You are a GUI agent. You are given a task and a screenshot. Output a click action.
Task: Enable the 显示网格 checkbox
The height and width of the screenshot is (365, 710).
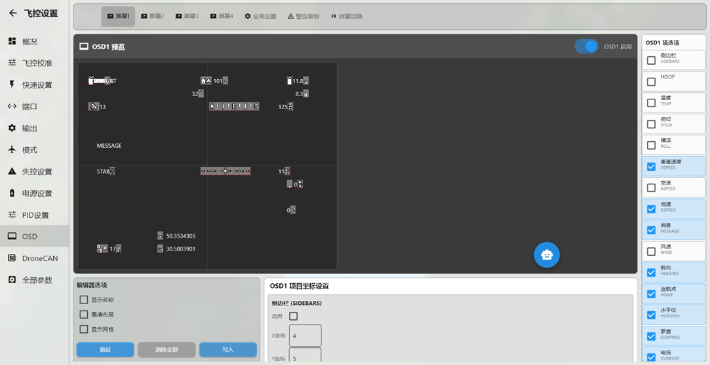[x=84, y=330]
